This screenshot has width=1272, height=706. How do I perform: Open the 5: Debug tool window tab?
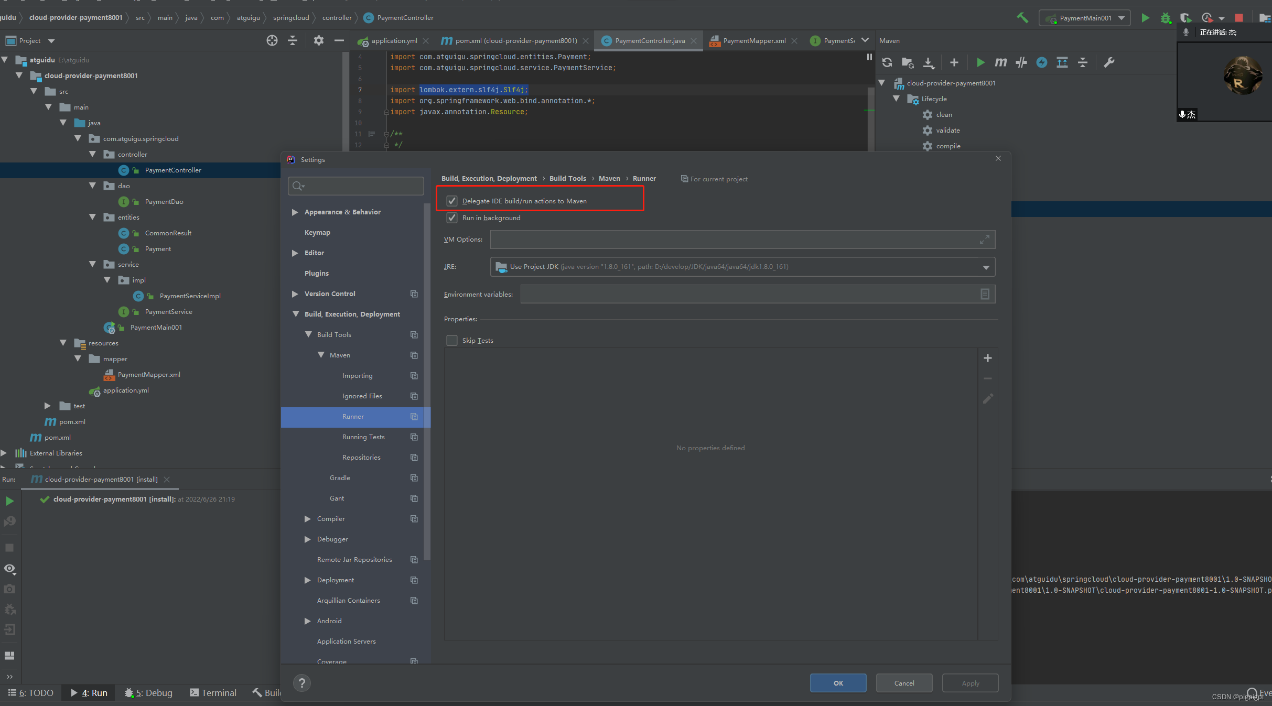pyautogui.click(x=149, y=693)
